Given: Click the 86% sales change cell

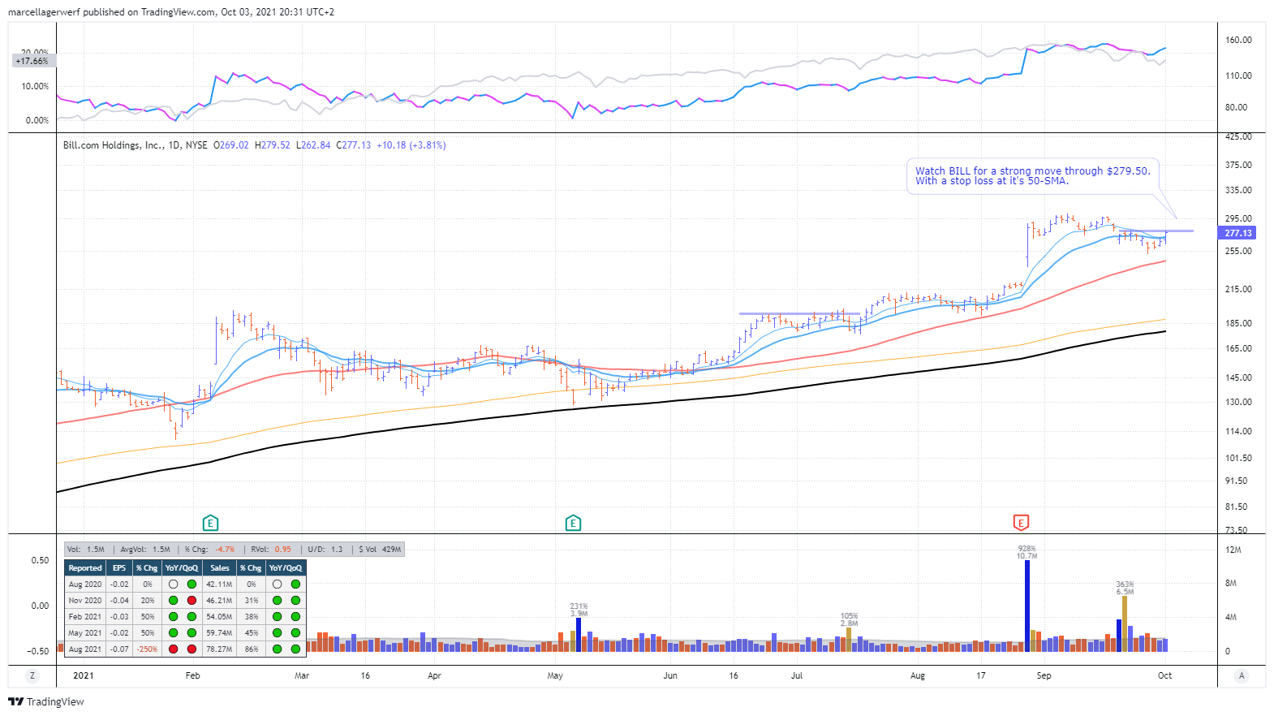Looking at the screenshot, I should 252,649.
